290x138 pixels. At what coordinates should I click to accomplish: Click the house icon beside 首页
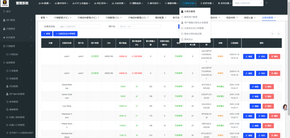pyautogui.click(x=4, y=12)
